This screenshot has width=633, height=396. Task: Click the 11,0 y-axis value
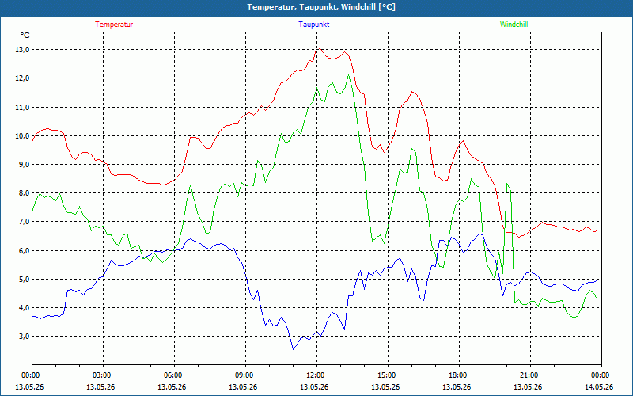[22, 107]
